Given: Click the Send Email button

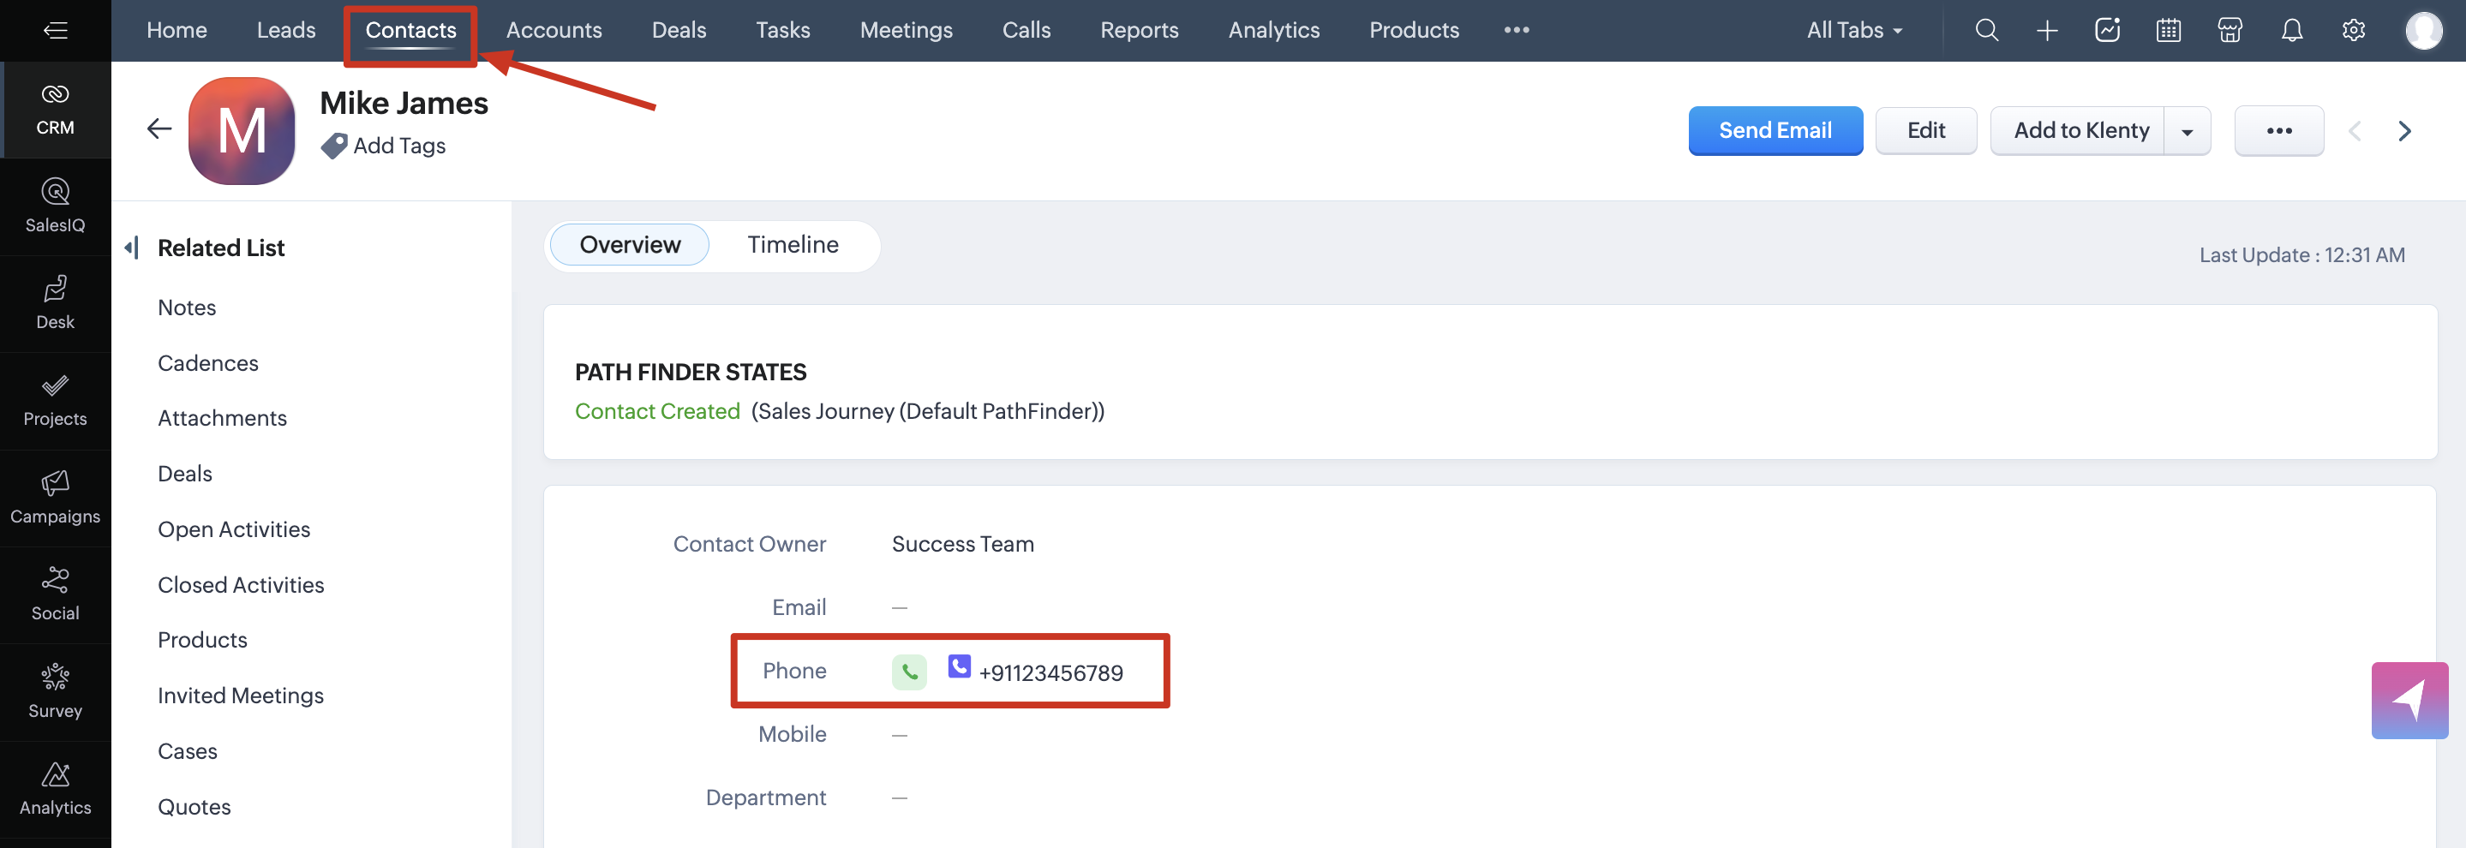Looking at the screenshot, I should pyautogui.click(x=1775, y=131).
